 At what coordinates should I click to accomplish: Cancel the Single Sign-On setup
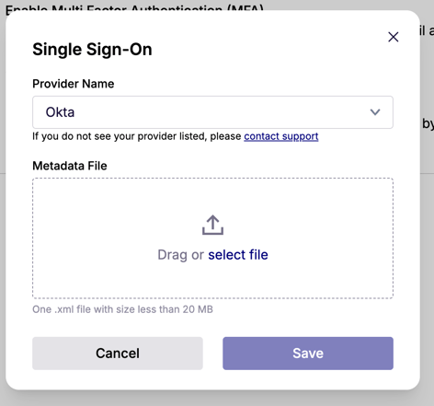(118, 354)
